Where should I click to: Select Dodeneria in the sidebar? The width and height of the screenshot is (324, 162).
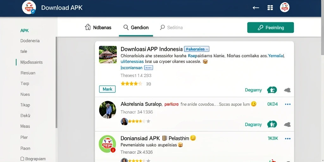(x=30, y=41)
